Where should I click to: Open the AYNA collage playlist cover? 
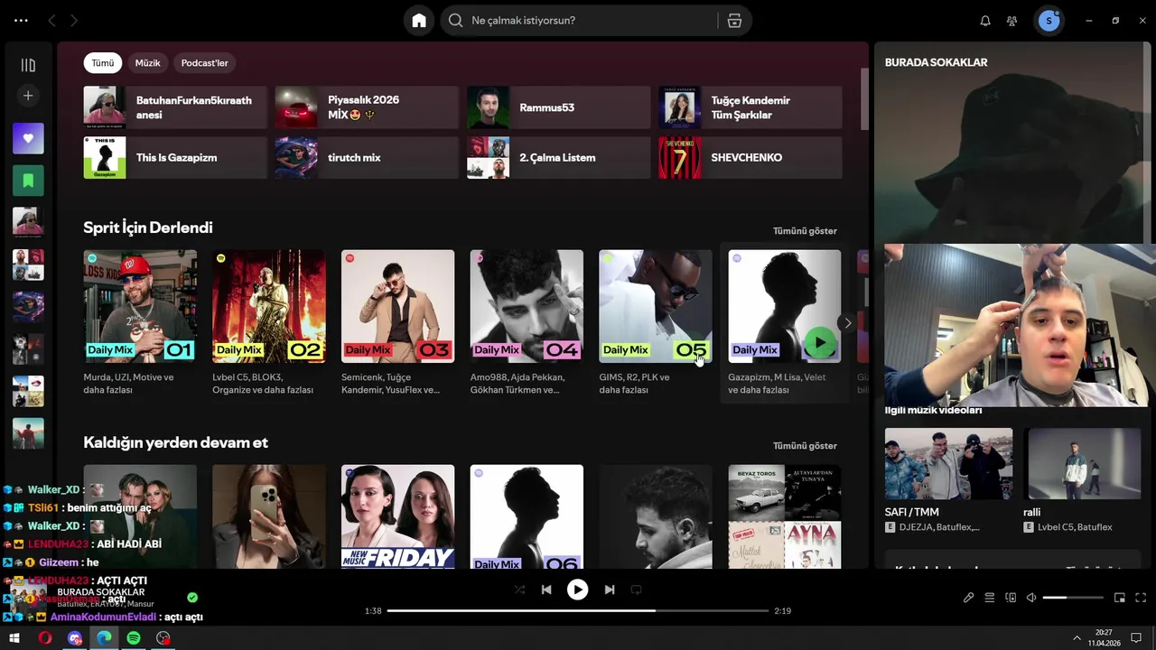(785, 516)
